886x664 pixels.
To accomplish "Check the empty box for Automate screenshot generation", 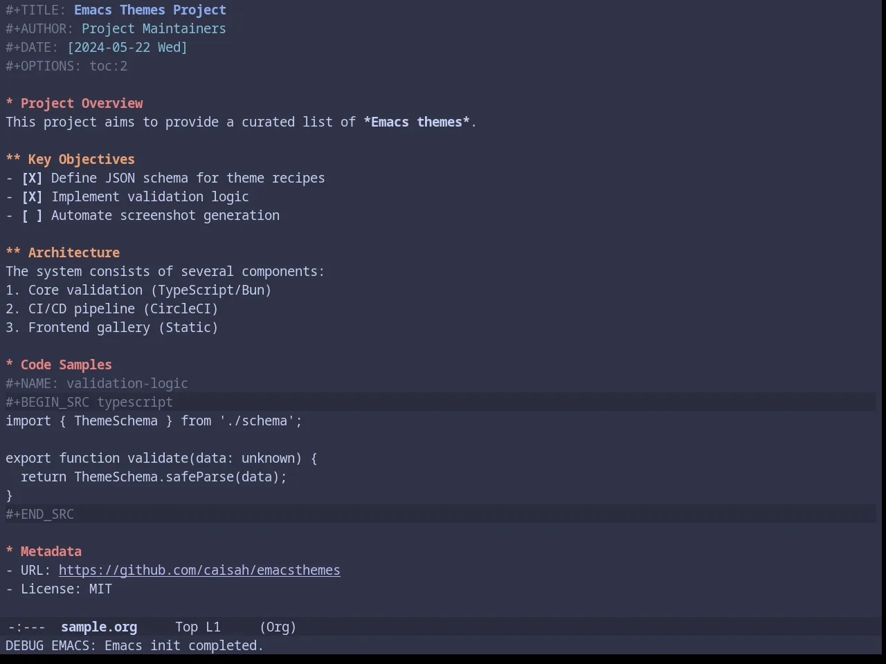I will coord(32,216).
